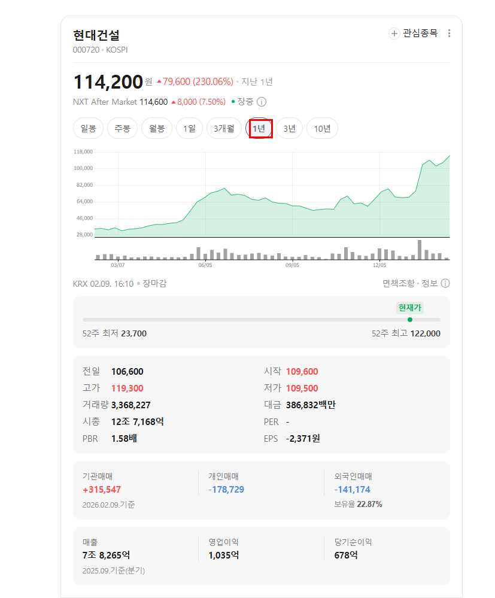Click the 대금 386,832백만 value

click(311, 405)
